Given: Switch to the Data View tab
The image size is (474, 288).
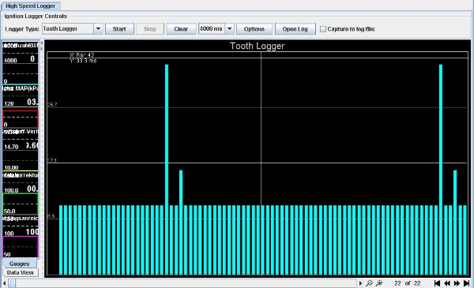Looking at the screenshot, I should (21, 272).
